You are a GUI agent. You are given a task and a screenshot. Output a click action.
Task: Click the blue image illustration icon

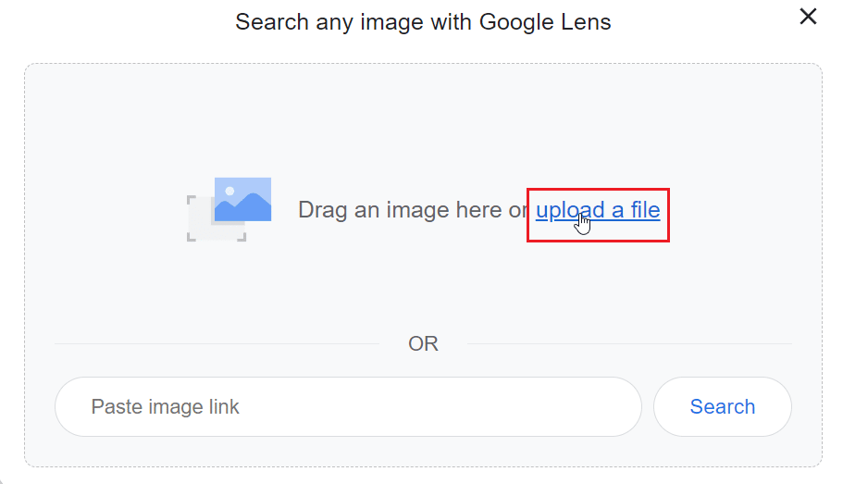242,200
